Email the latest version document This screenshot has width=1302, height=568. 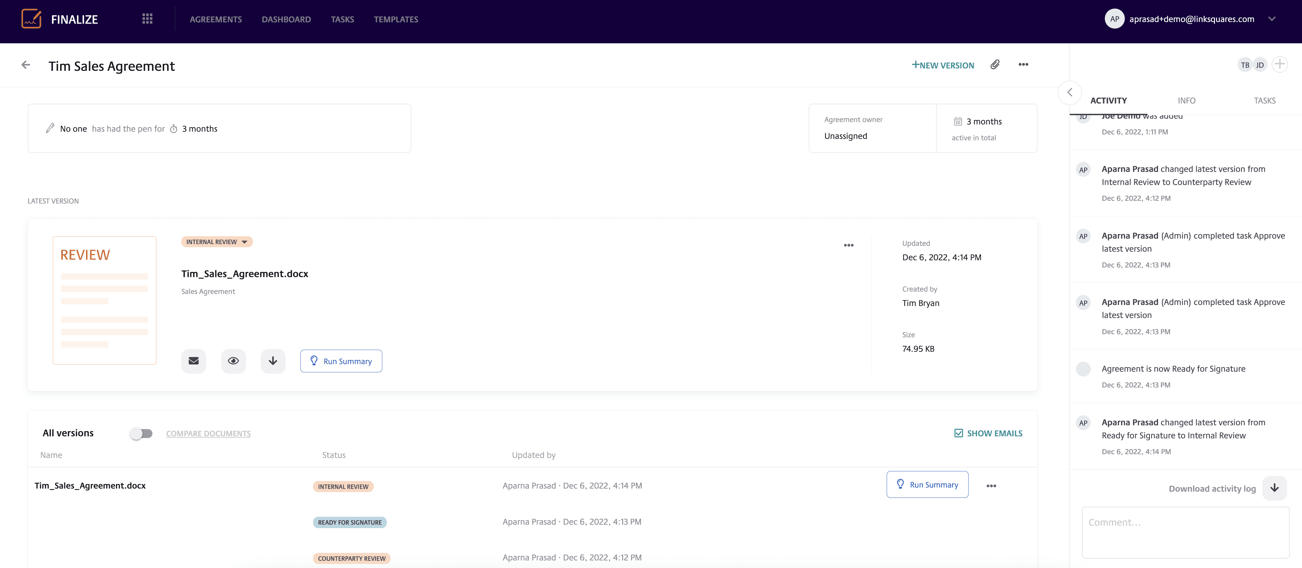194,361
